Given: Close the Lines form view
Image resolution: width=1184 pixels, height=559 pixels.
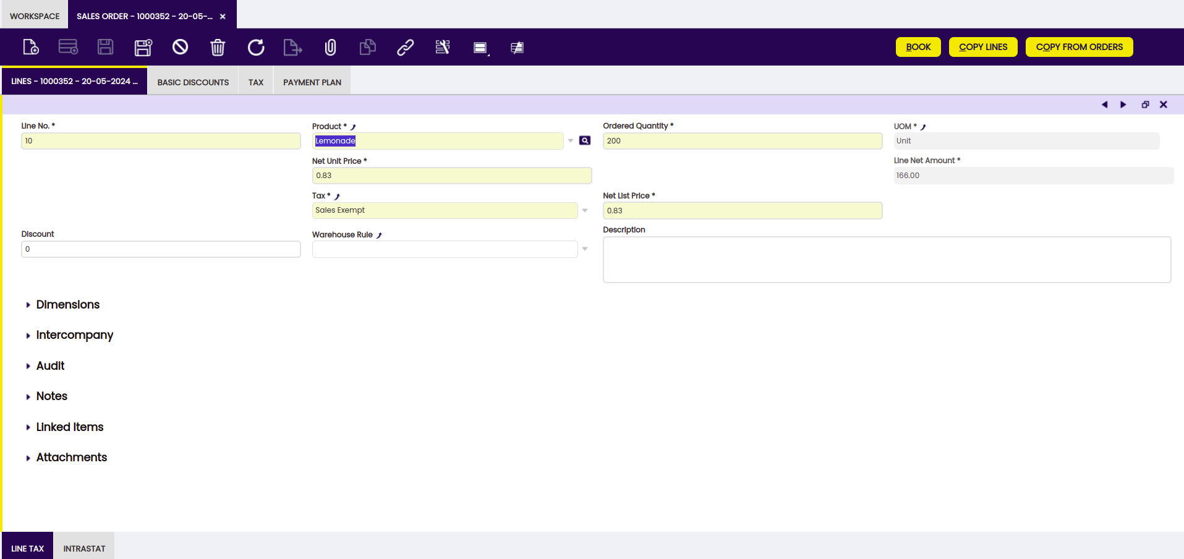Looking at the screenshot, I should (1164, 105).
